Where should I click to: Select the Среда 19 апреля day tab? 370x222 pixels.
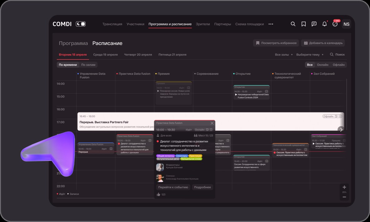(105, 55)
